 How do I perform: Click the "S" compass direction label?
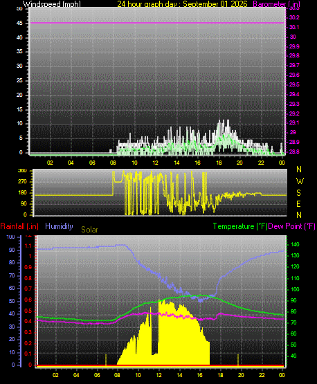pyautogui.click(x=298, y=193)
